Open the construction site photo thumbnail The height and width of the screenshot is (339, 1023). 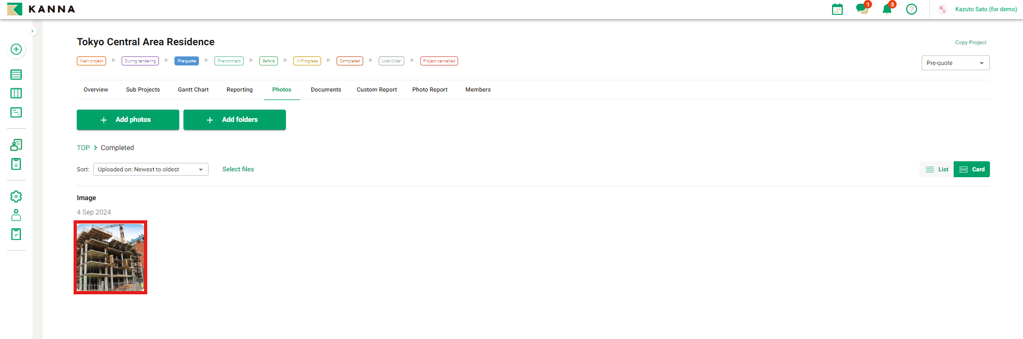pos(110,258)
